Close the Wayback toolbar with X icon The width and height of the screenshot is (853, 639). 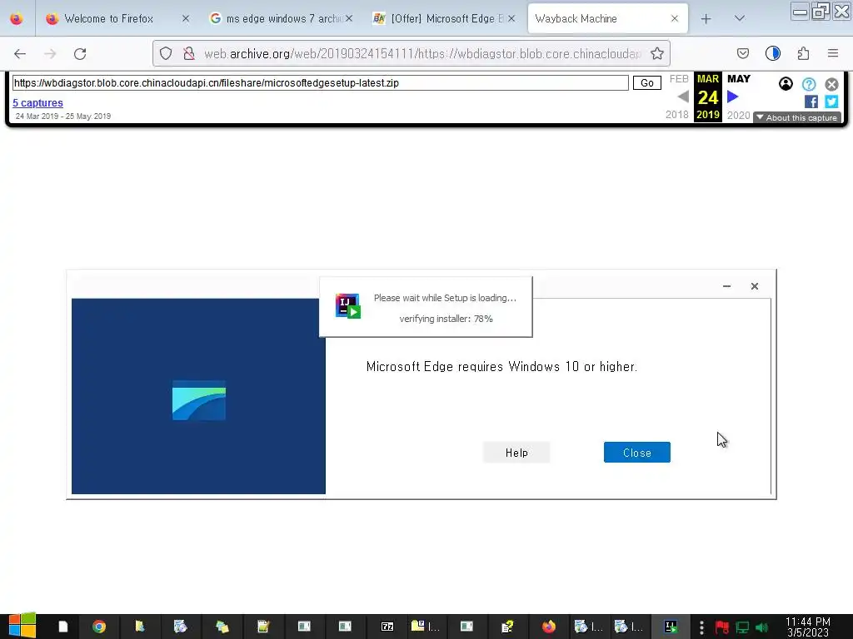[831, 84]
